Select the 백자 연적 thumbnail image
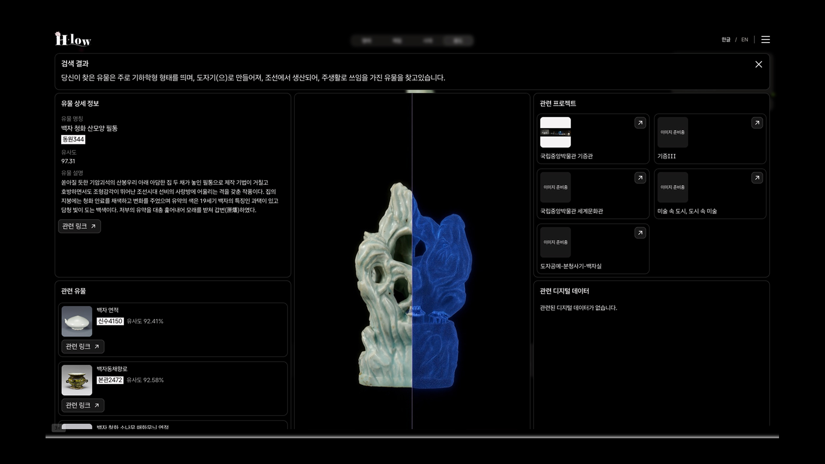 pyautogui.click(x=77, y=321)
